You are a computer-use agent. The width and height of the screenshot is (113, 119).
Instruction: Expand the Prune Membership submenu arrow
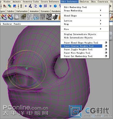(x=101, y=10)
